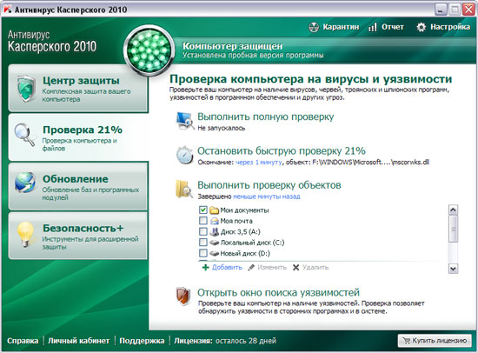
Task: Click the pencil icon next to Изменить
Action: tap(251, 268)
